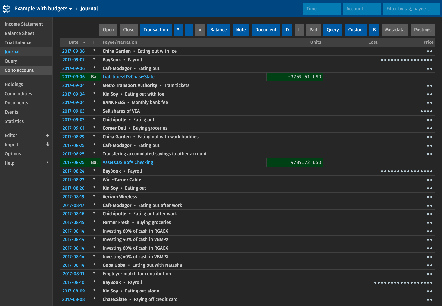Toggle the Open entries filter button
442x306 pixels.
click(108, 30)
